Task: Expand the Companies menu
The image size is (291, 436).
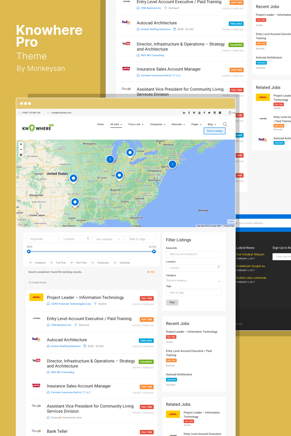Action: click(158, 124)
